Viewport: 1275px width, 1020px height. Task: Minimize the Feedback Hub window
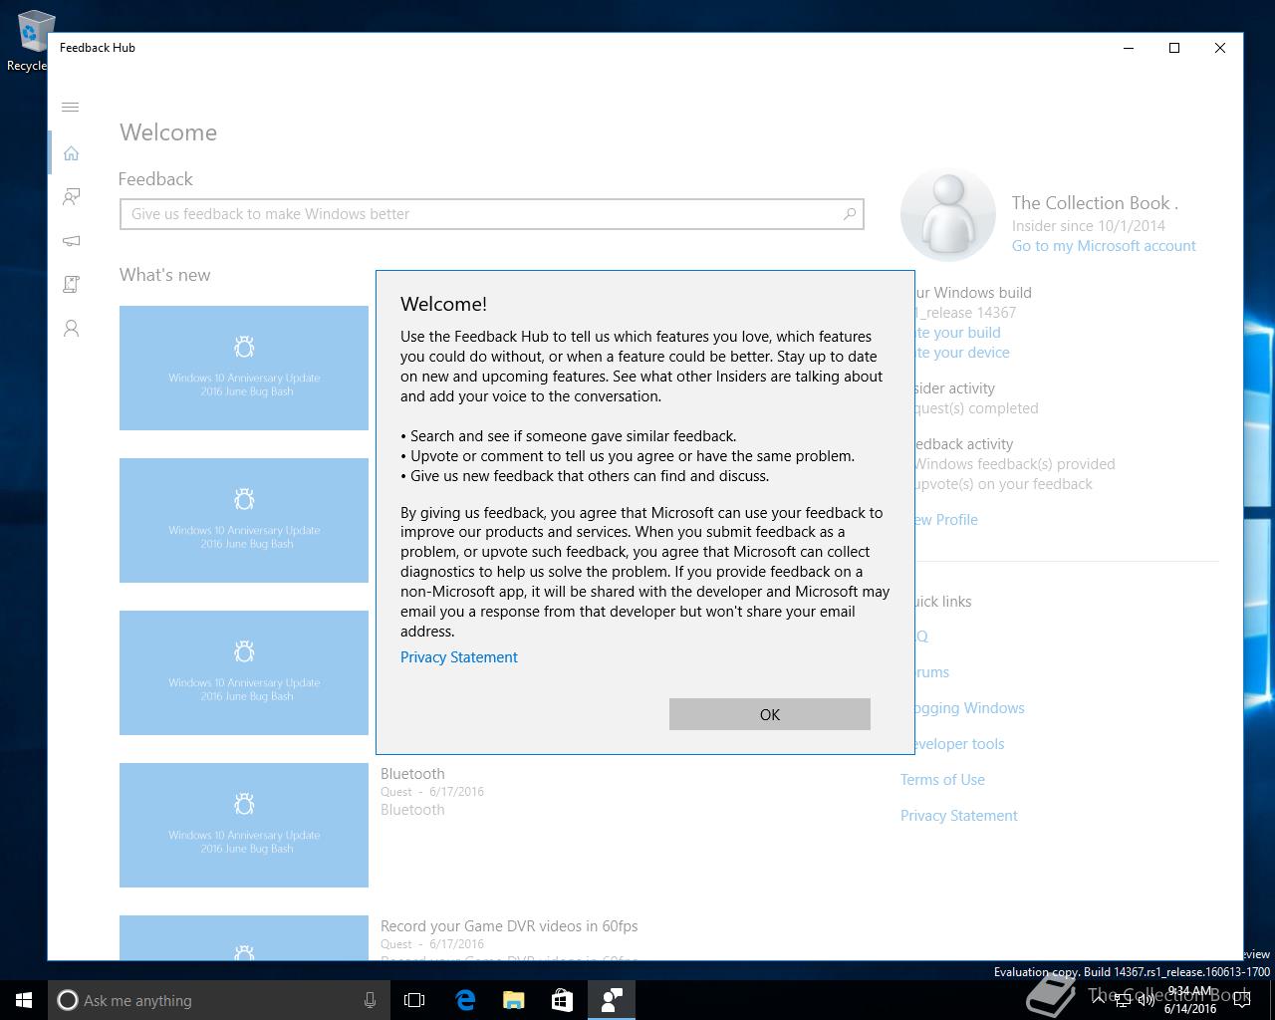[x=1129, y=48]
